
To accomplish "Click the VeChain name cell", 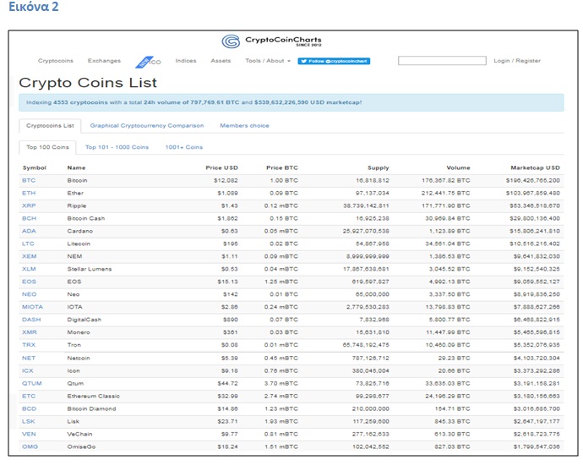I will coord(79,434).
